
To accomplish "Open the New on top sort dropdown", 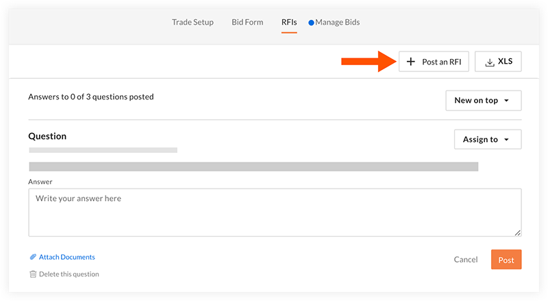I will point(484,101).
